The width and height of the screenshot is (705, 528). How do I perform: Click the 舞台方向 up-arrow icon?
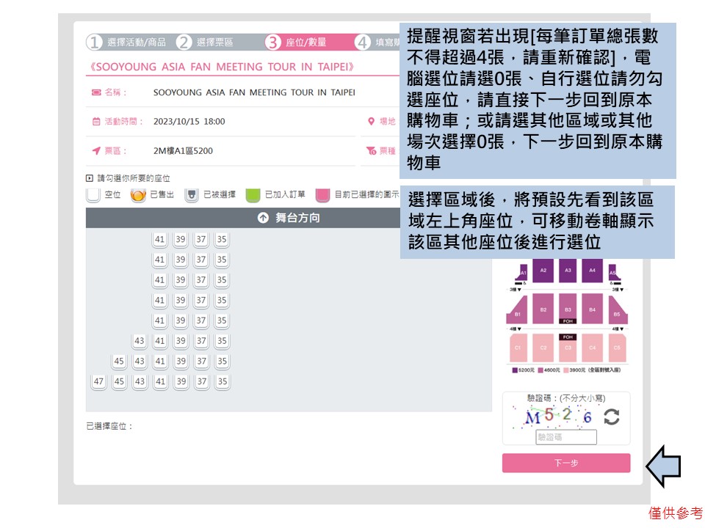click(263, 218)
